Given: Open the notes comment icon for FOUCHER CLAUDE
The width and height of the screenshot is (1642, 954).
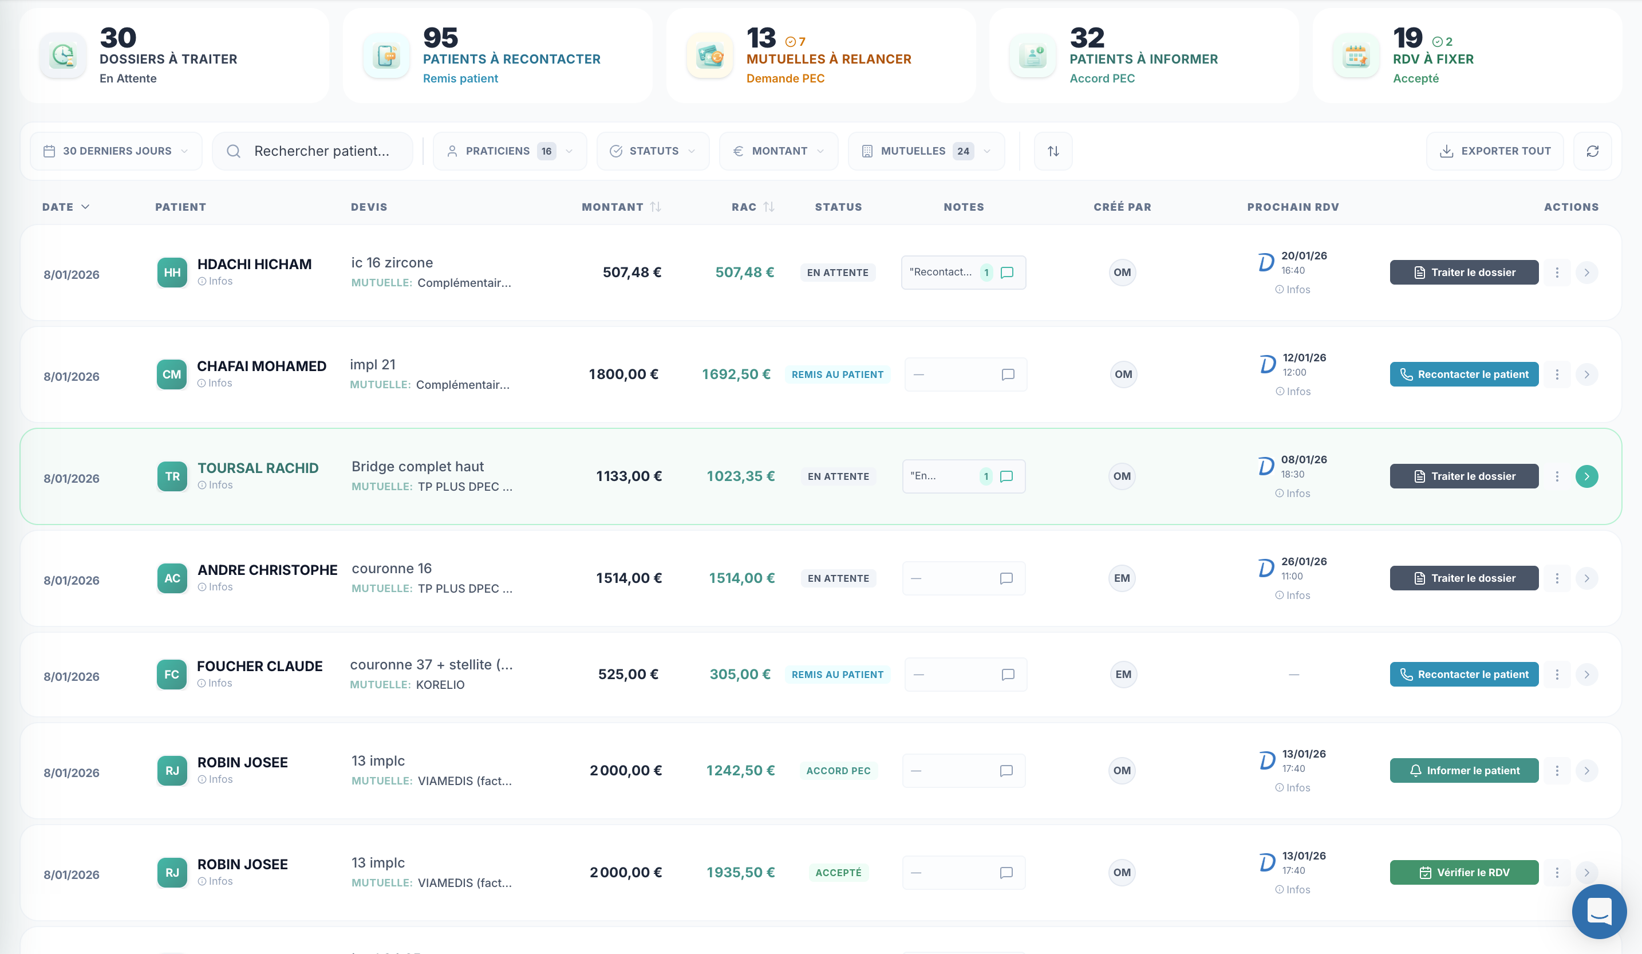Looking at the screenshot, I should tap(1007, 675).
